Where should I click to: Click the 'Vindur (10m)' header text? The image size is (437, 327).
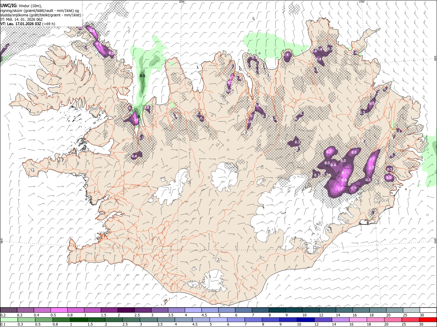pos(30,5)
